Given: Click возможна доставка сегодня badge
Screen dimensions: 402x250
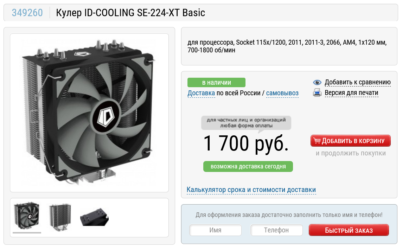Looking at the screenshot, I should (248, 166).
